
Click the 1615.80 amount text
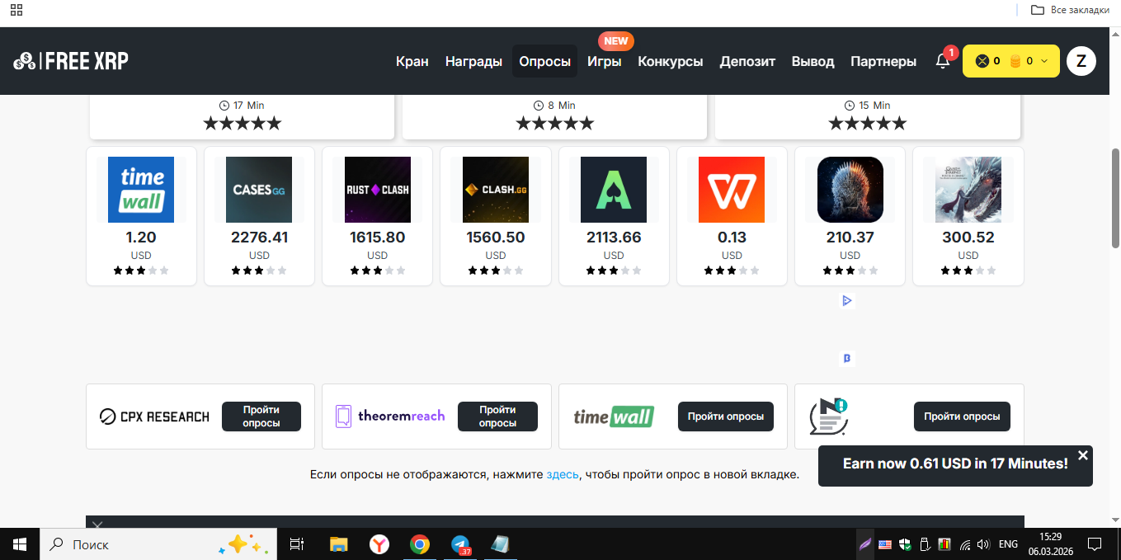pos(377,238)
